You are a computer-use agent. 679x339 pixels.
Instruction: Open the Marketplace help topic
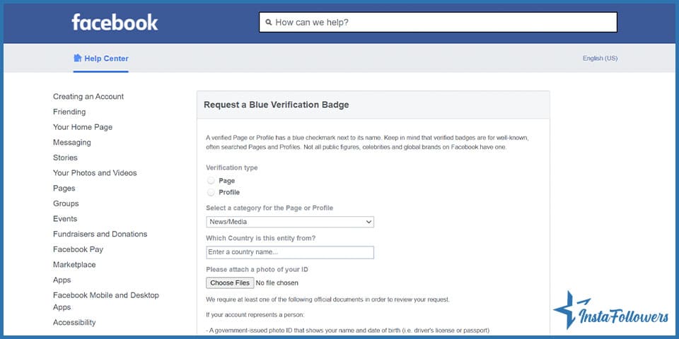coord(74,265)
